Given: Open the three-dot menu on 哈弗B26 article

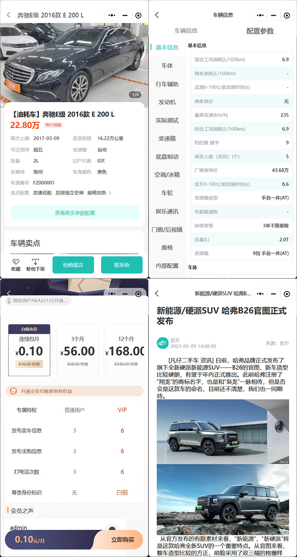Looking at the screenshot, I should (260, 294).
